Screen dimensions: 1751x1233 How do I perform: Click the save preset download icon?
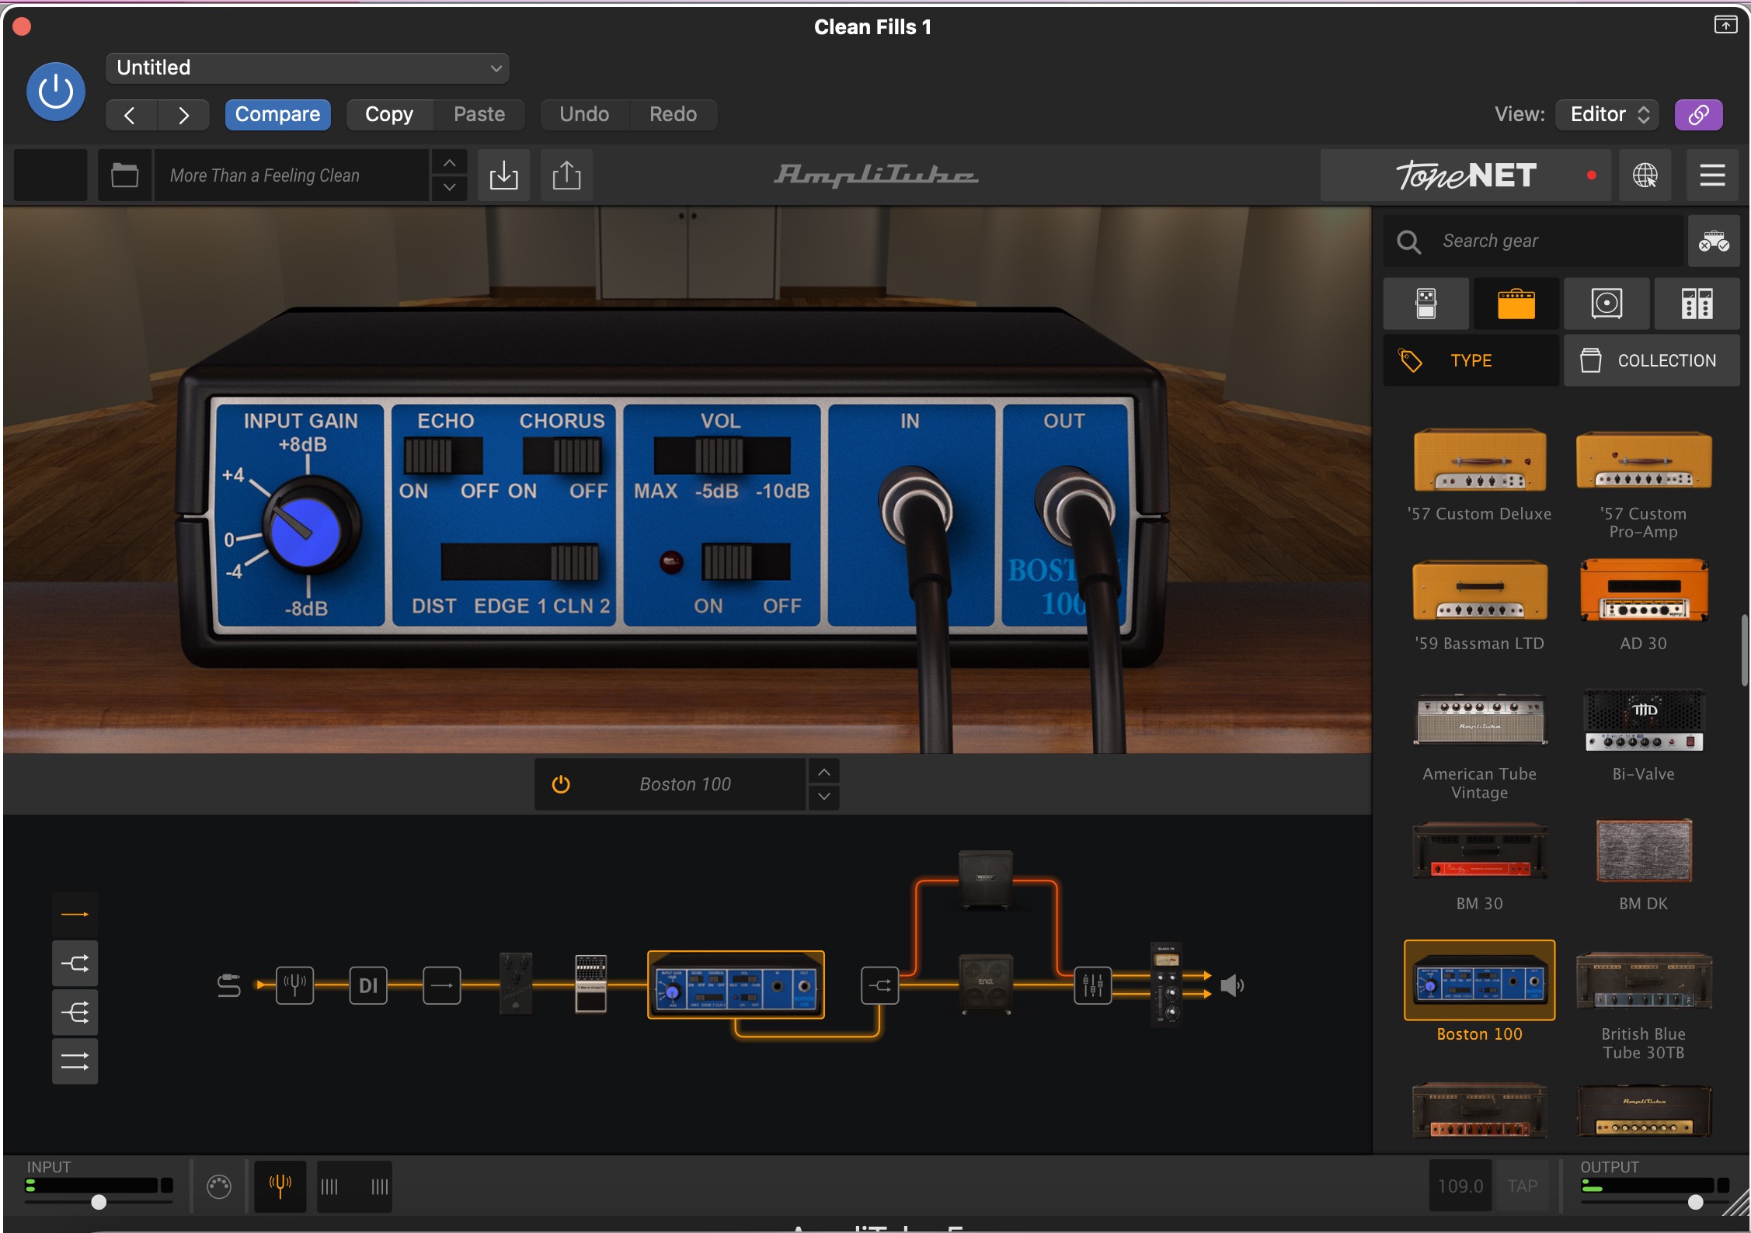coord(503,175)
